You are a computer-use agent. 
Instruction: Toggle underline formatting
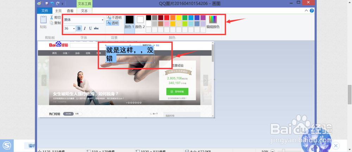(x=90, y=28)
